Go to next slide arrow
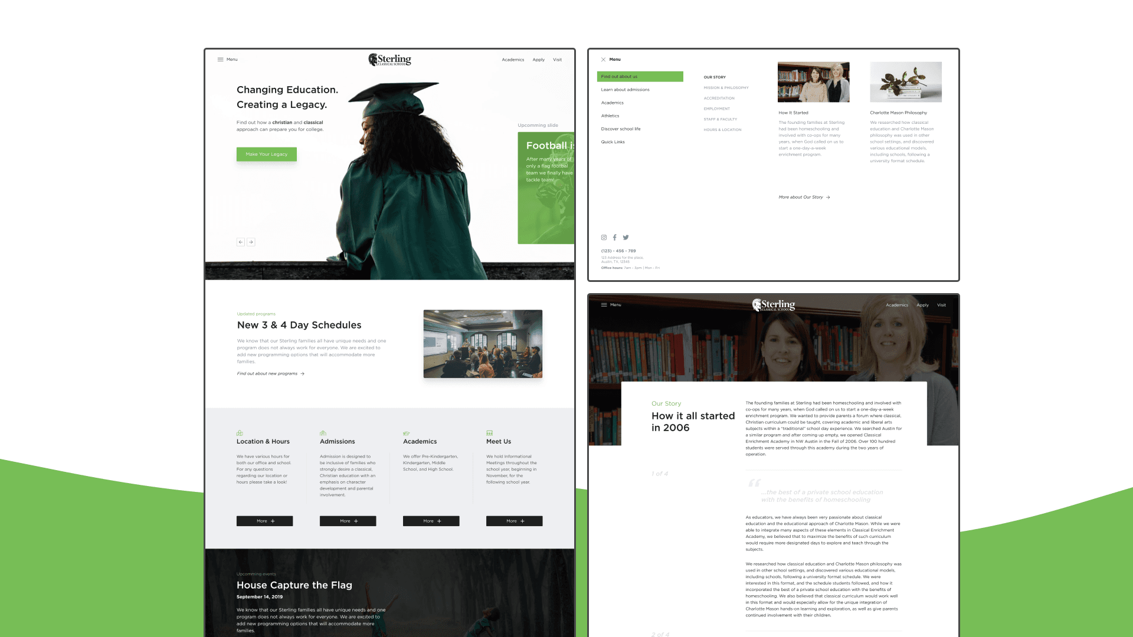Image resolution: width=1133 pixels, height=637 pixels. click(x=251, y=242)
